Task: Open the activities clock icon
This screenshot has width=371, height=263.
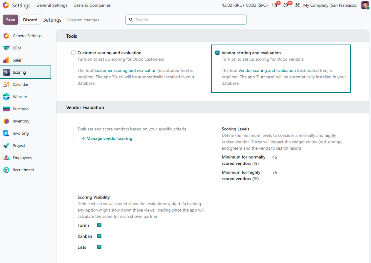Action: click(286, 5)
